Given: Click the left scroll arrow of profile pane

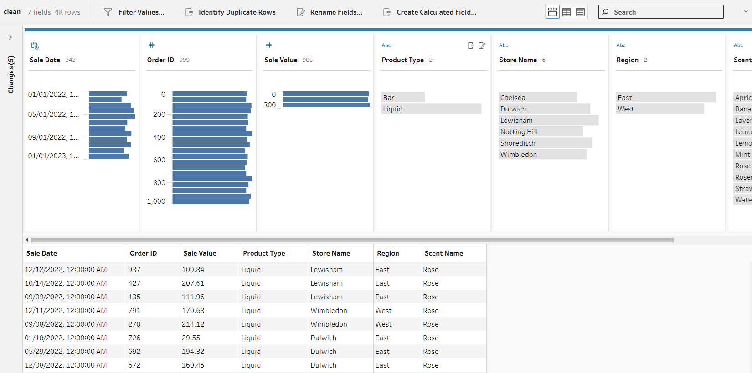Looking at the screenshot, I should (x=27, y=240).
